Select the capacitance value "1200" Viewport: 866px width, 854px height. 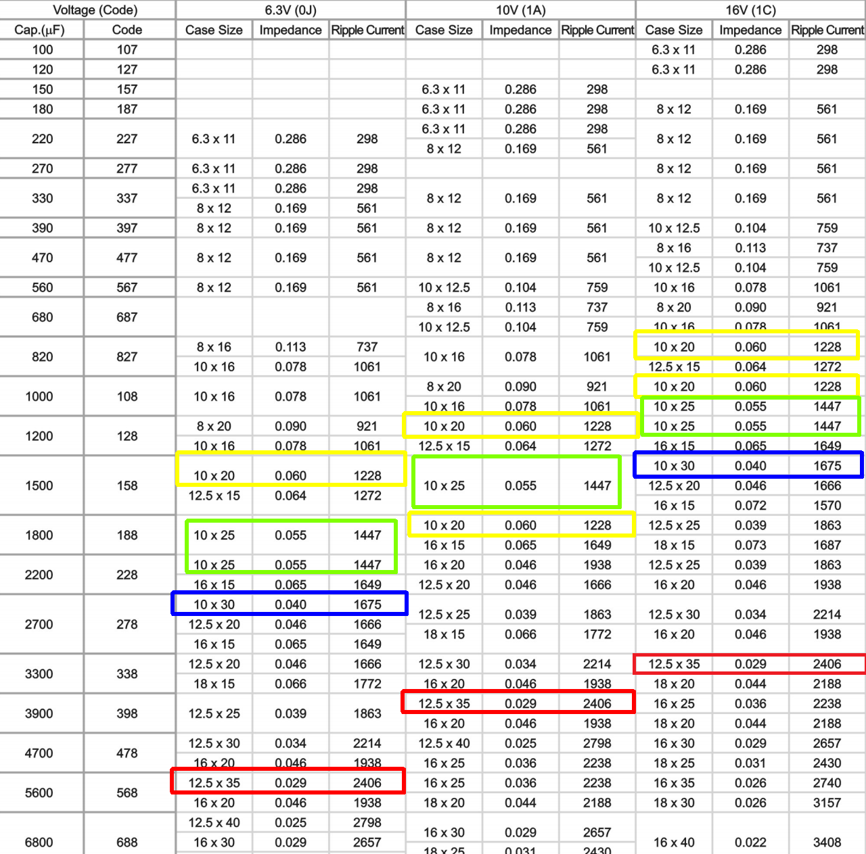[x=39, y=436]
